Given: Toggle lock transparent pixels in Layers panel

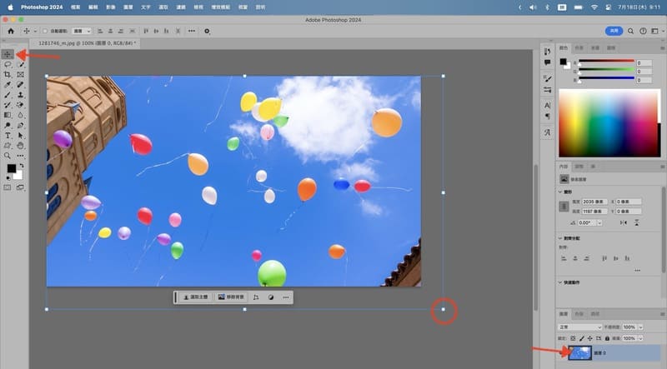Looking at the screenshot, I should pyautogui.click(x=573, y=338).
